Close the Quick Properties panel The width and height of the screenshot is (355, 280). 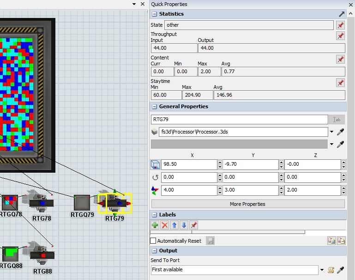(351, 4)
